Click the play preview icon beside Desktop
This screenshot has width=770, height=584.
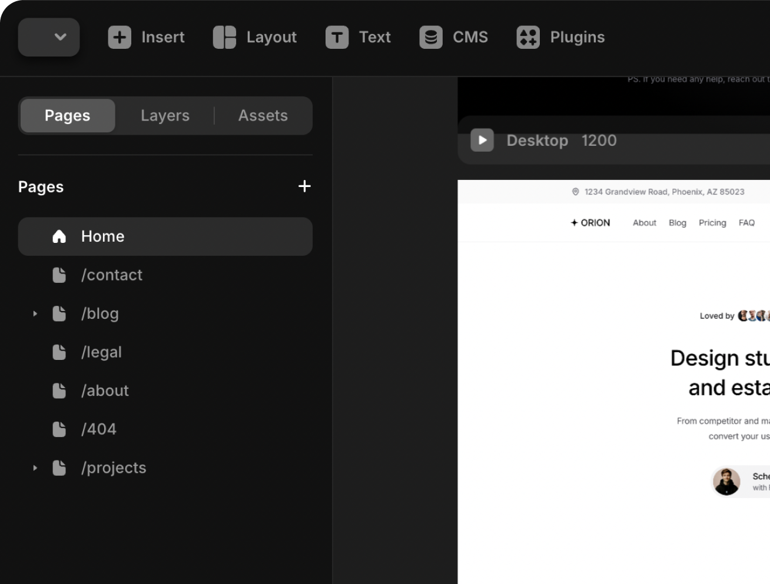[482, 140]
